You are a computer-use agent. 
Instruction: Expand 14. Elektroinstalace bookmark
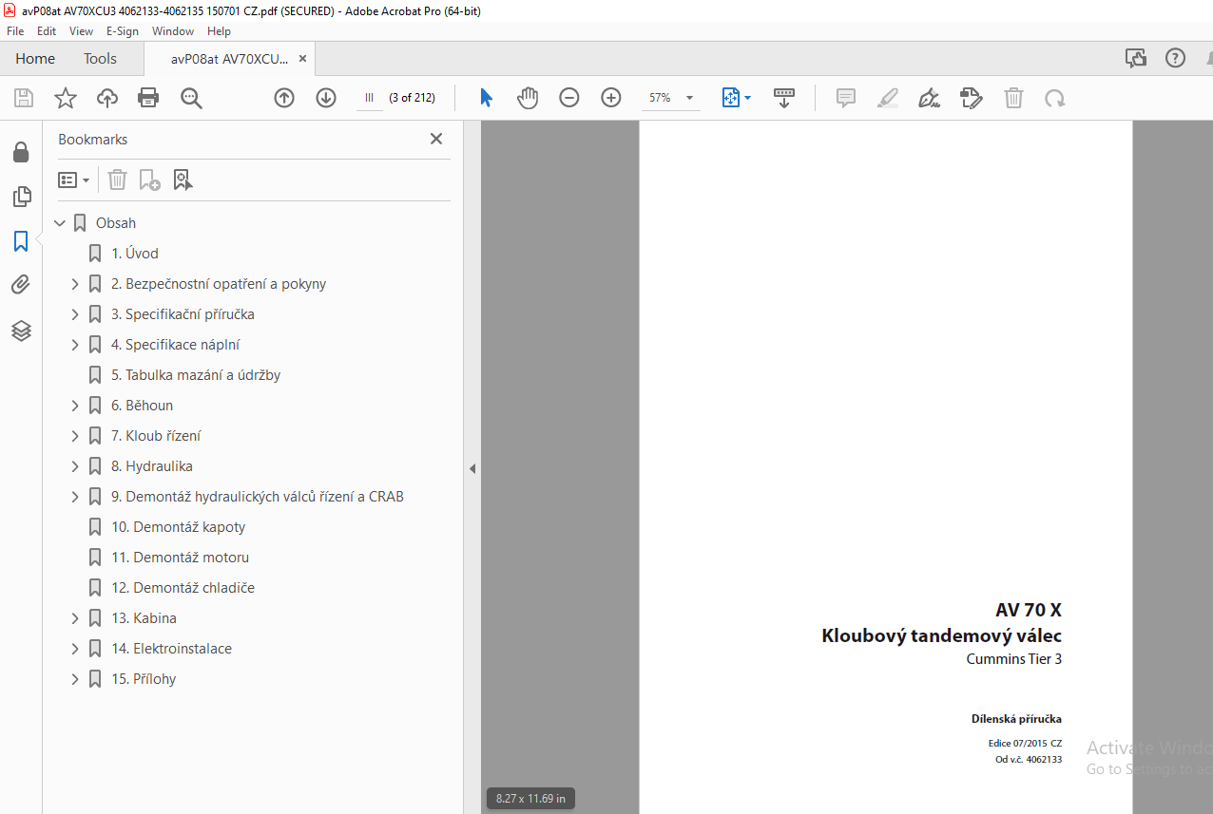pyautogui.click(x=75, y=649)
